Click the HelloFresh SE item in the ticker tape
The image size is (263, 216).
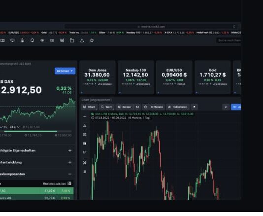tap(213, 33)
